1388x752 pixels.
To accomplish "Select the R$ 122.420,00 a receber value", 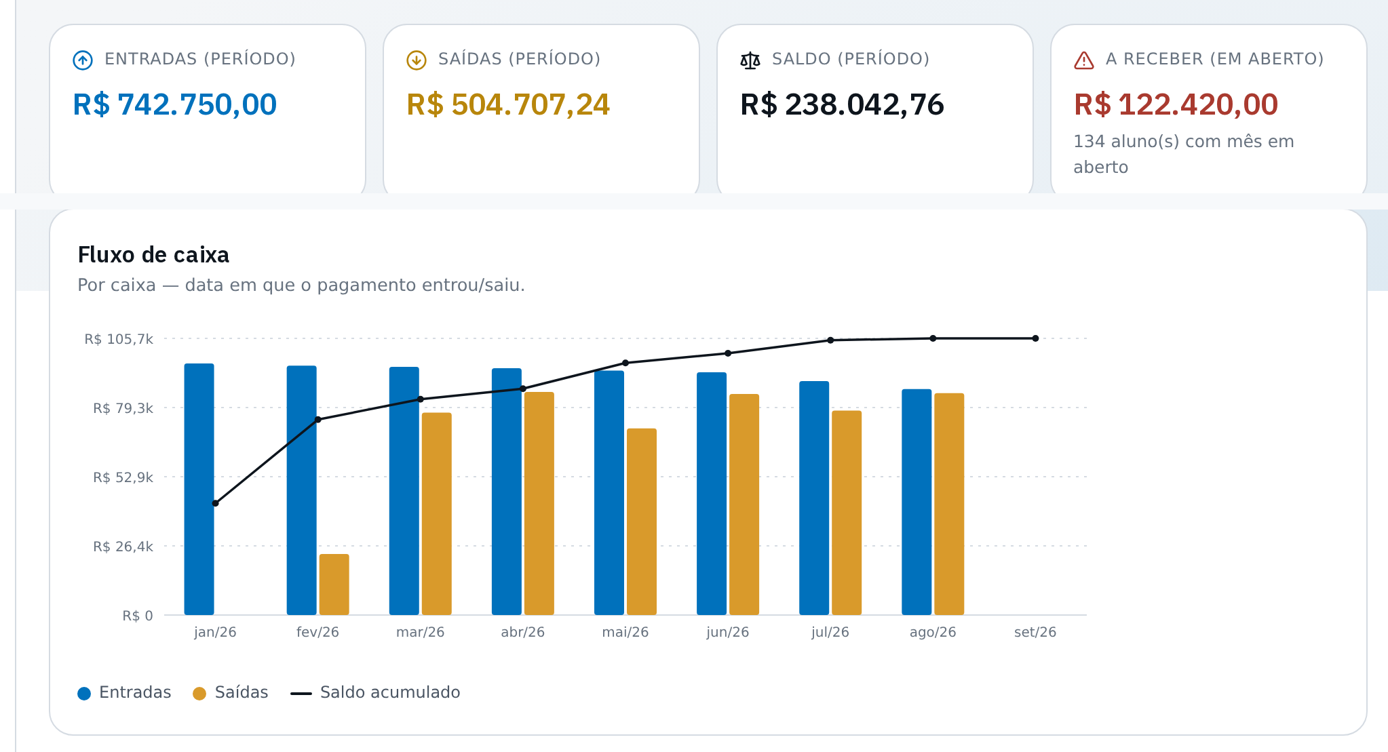I will (x=1176, y=104).
